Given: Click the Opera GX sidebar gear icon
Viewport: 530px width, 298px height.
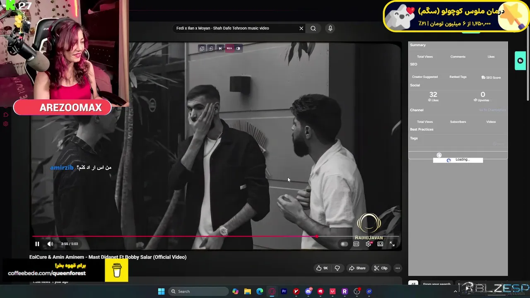Looking at the screenshot, I should [6, 124].
